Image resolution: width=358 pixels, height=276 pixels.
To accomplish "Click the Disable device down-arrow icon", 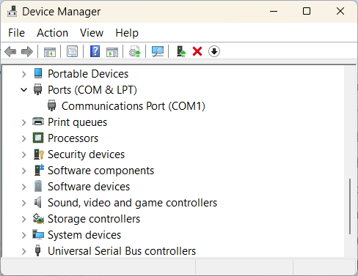I will [x=214, y=51].
